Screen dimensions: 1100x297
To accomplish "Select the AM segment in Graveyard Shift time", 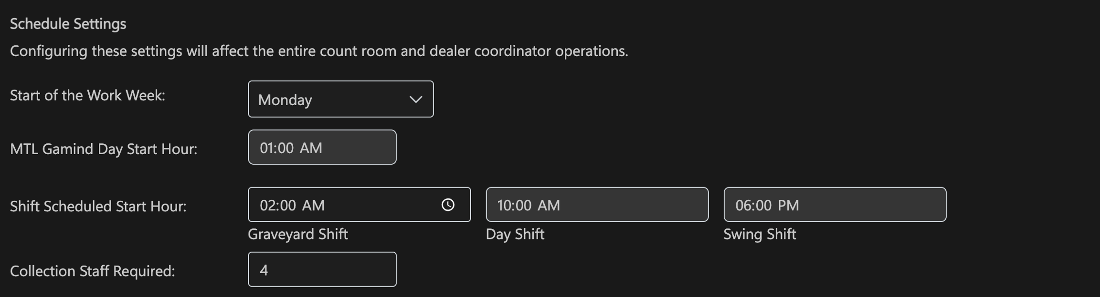I will pos(313,205).
